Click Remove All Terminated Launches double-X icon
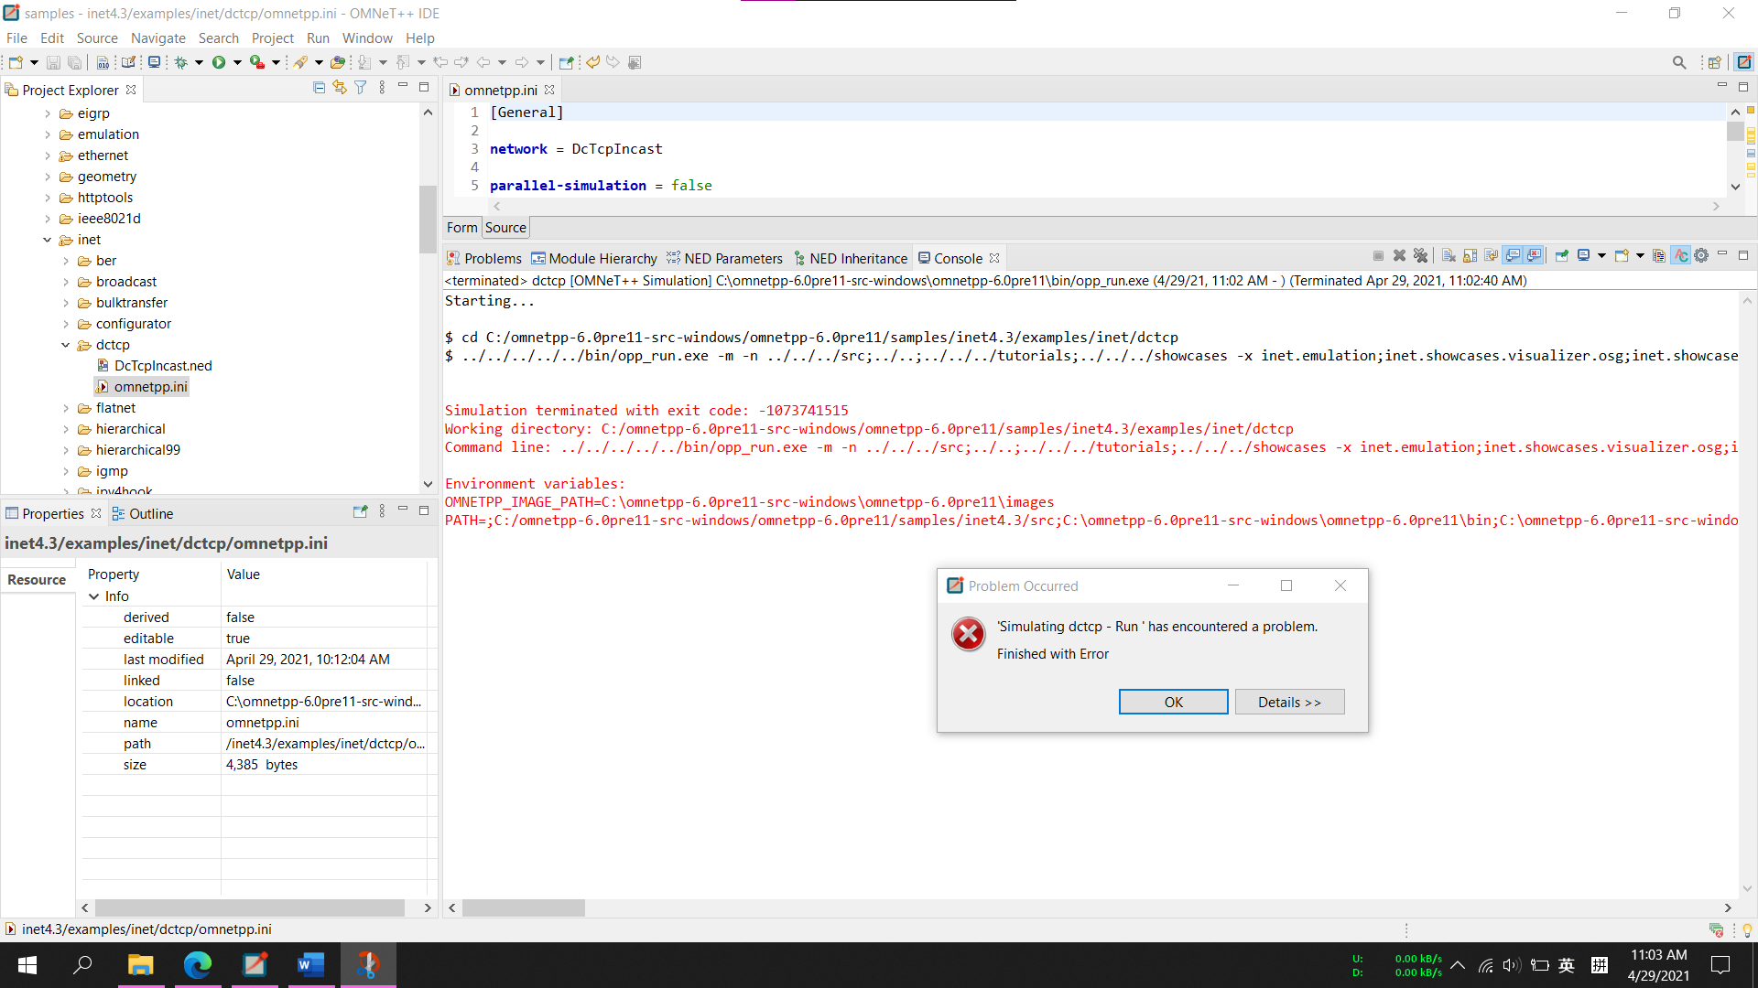 click(1420, 255)
